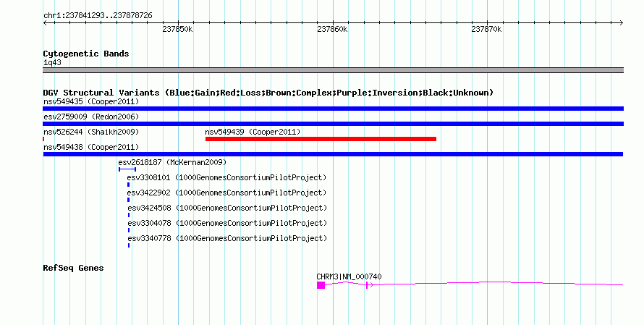Click the RefSeq Genes track title
Screen dimensions: 644x325
73,268
